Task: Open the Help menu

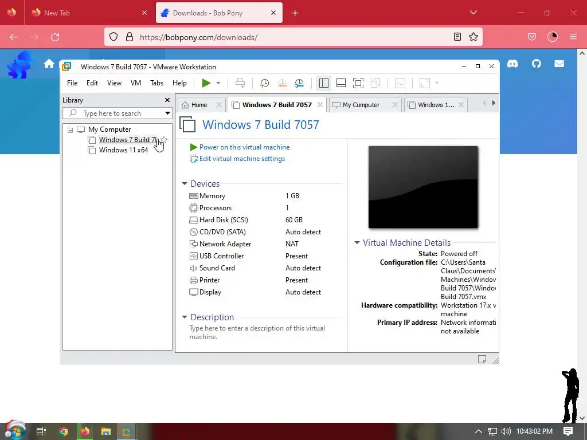Action: click(179, 83)
